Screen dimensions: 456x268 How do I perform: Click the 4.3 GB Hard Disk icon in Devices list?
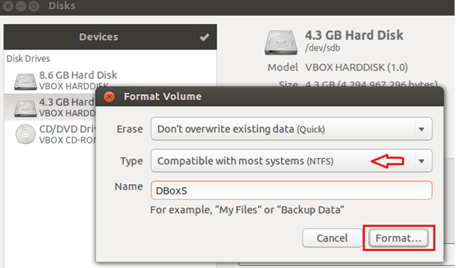(x=26, y=109)
